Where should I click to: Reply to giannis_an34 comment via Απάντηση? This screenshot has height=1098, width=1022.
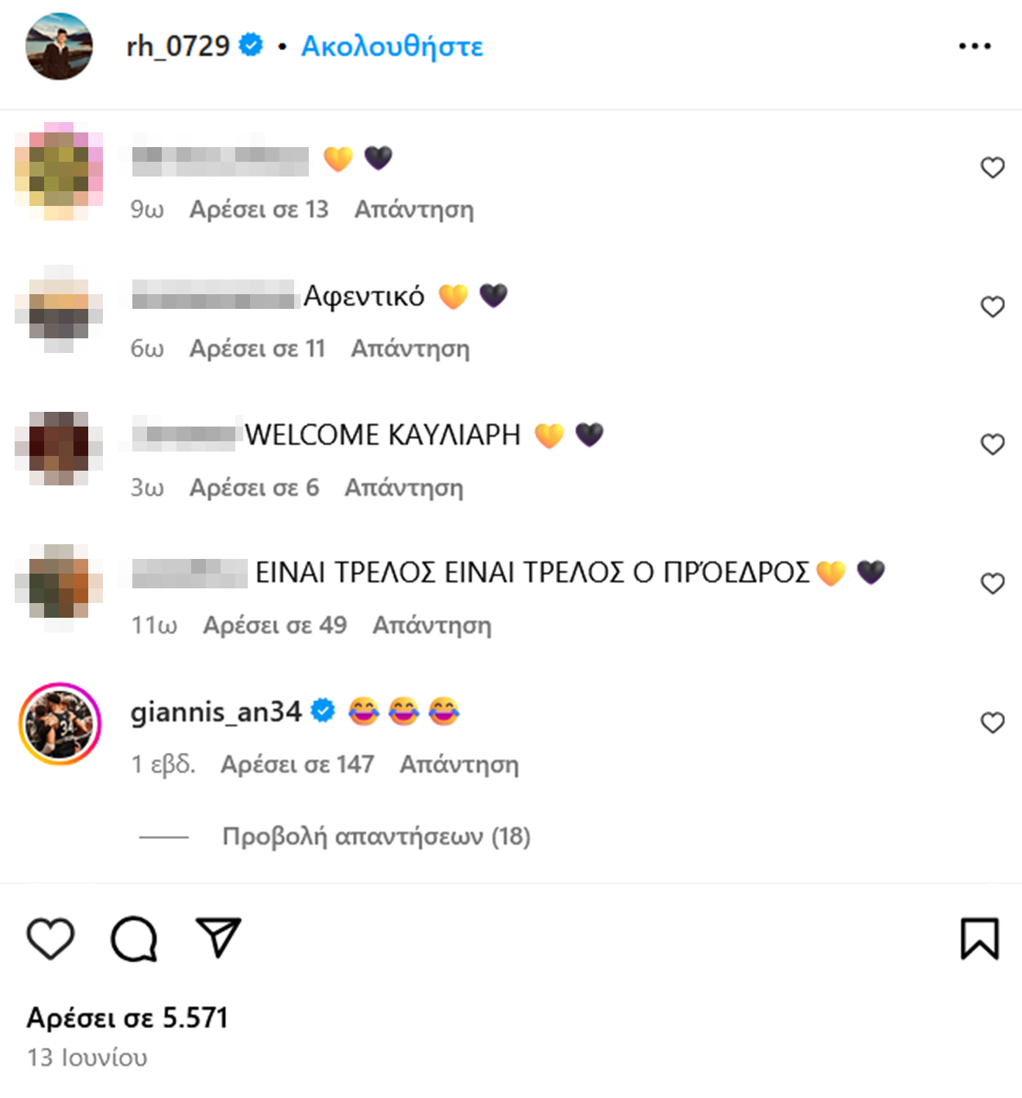(x=460, y=764)
